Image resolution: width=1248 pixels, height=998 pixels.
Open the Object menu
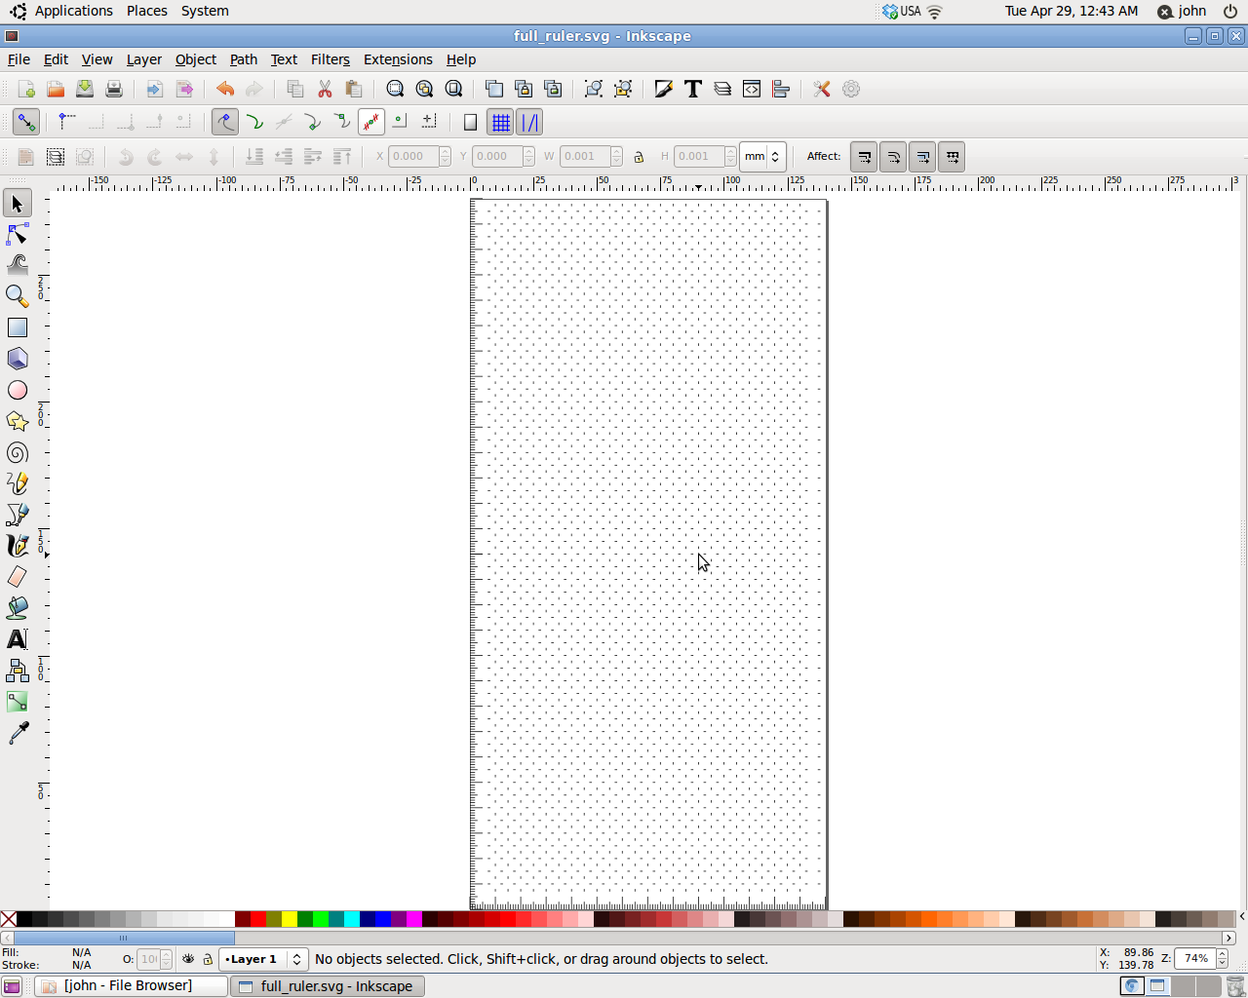[195, 59]
